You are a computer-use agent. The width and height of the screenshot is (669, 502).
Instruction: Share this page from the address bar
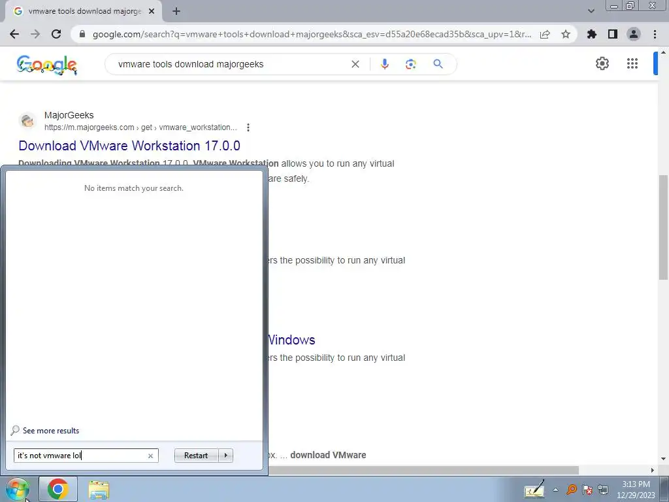click(x=545, y=35)
